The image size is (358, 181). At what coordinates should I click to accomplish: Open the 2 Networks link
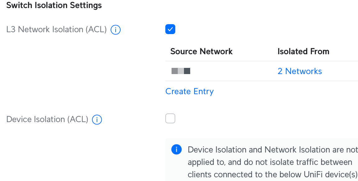[300, 71]
